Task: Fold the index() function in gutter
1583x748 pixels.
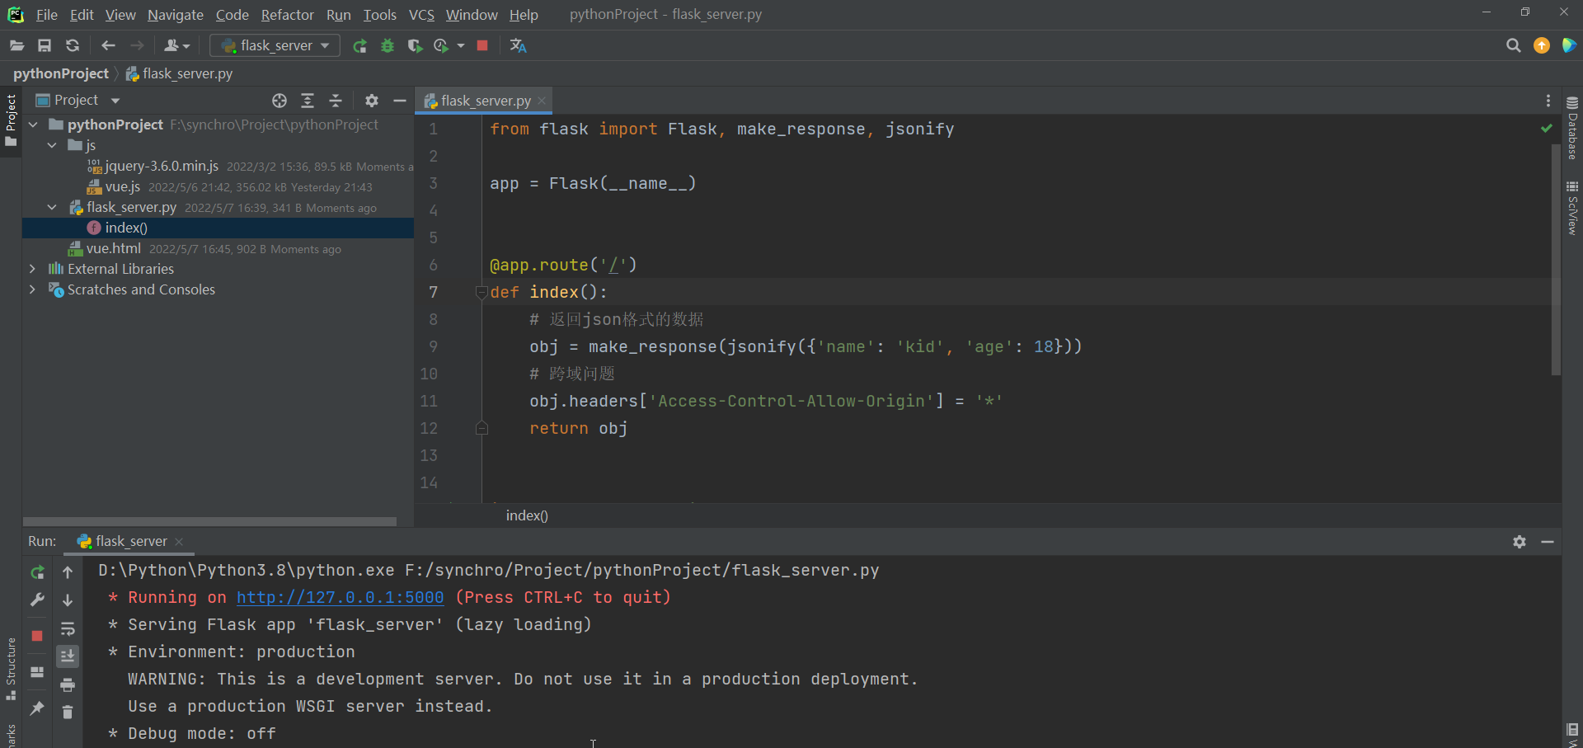Action: 481,292
